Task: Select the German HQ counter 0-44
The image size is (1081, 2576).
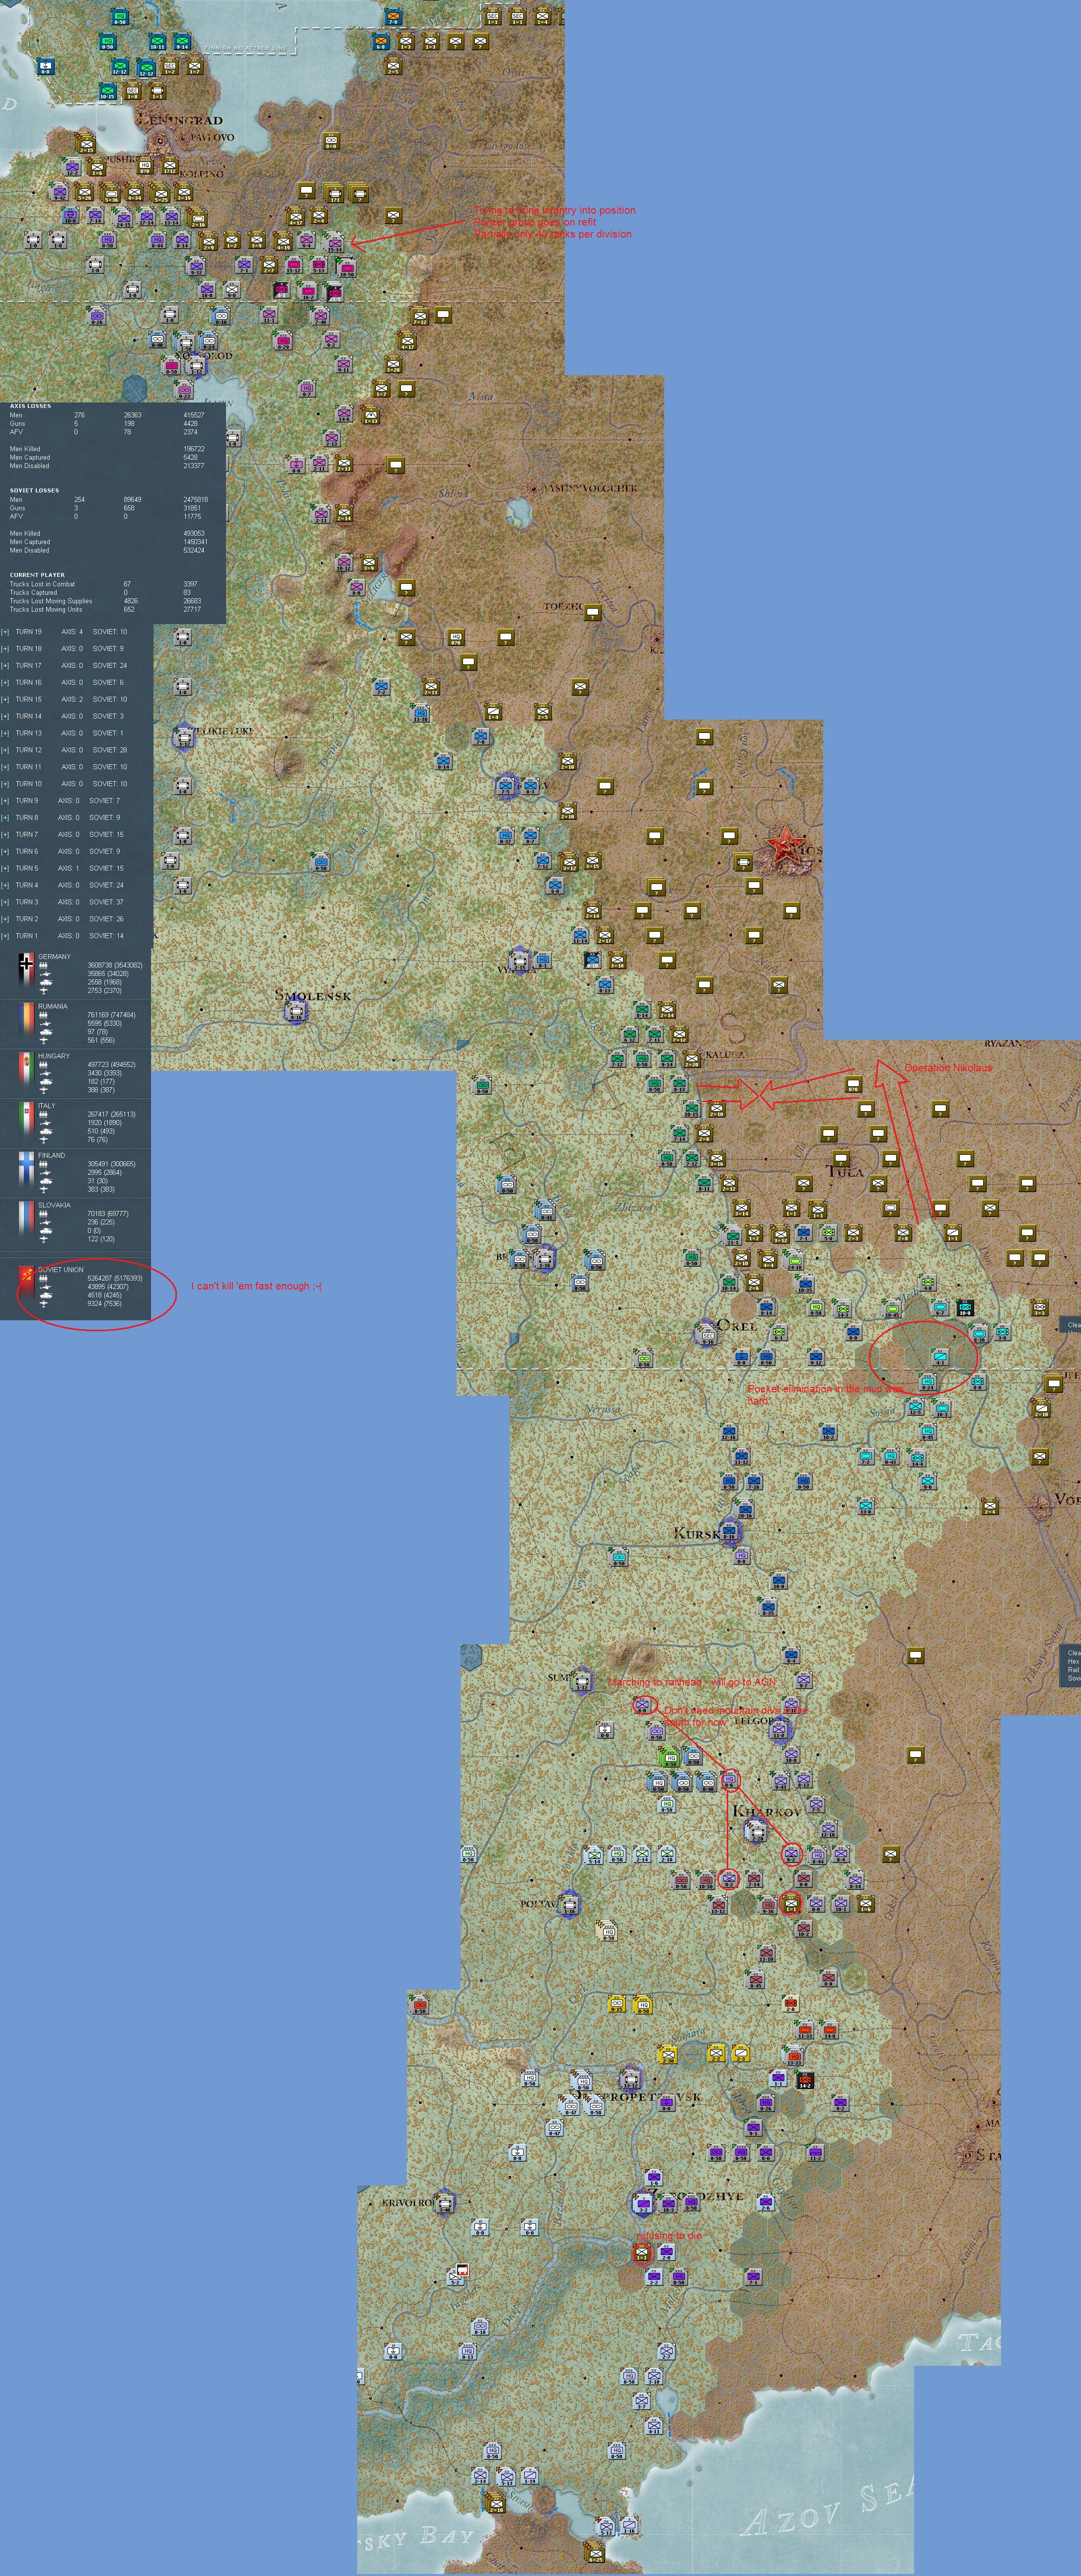Action: (157, 241)
